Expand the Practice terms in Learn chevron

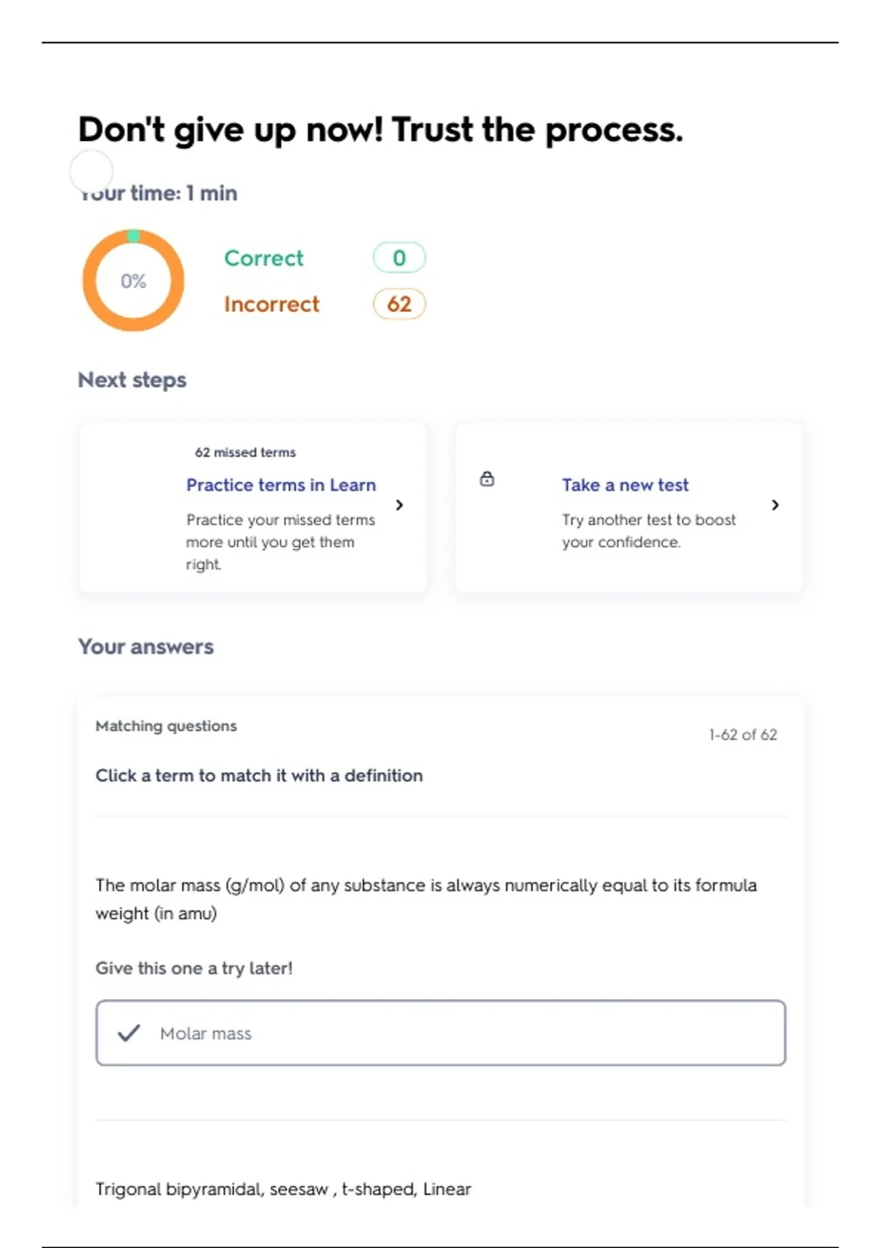click(399, 505)
